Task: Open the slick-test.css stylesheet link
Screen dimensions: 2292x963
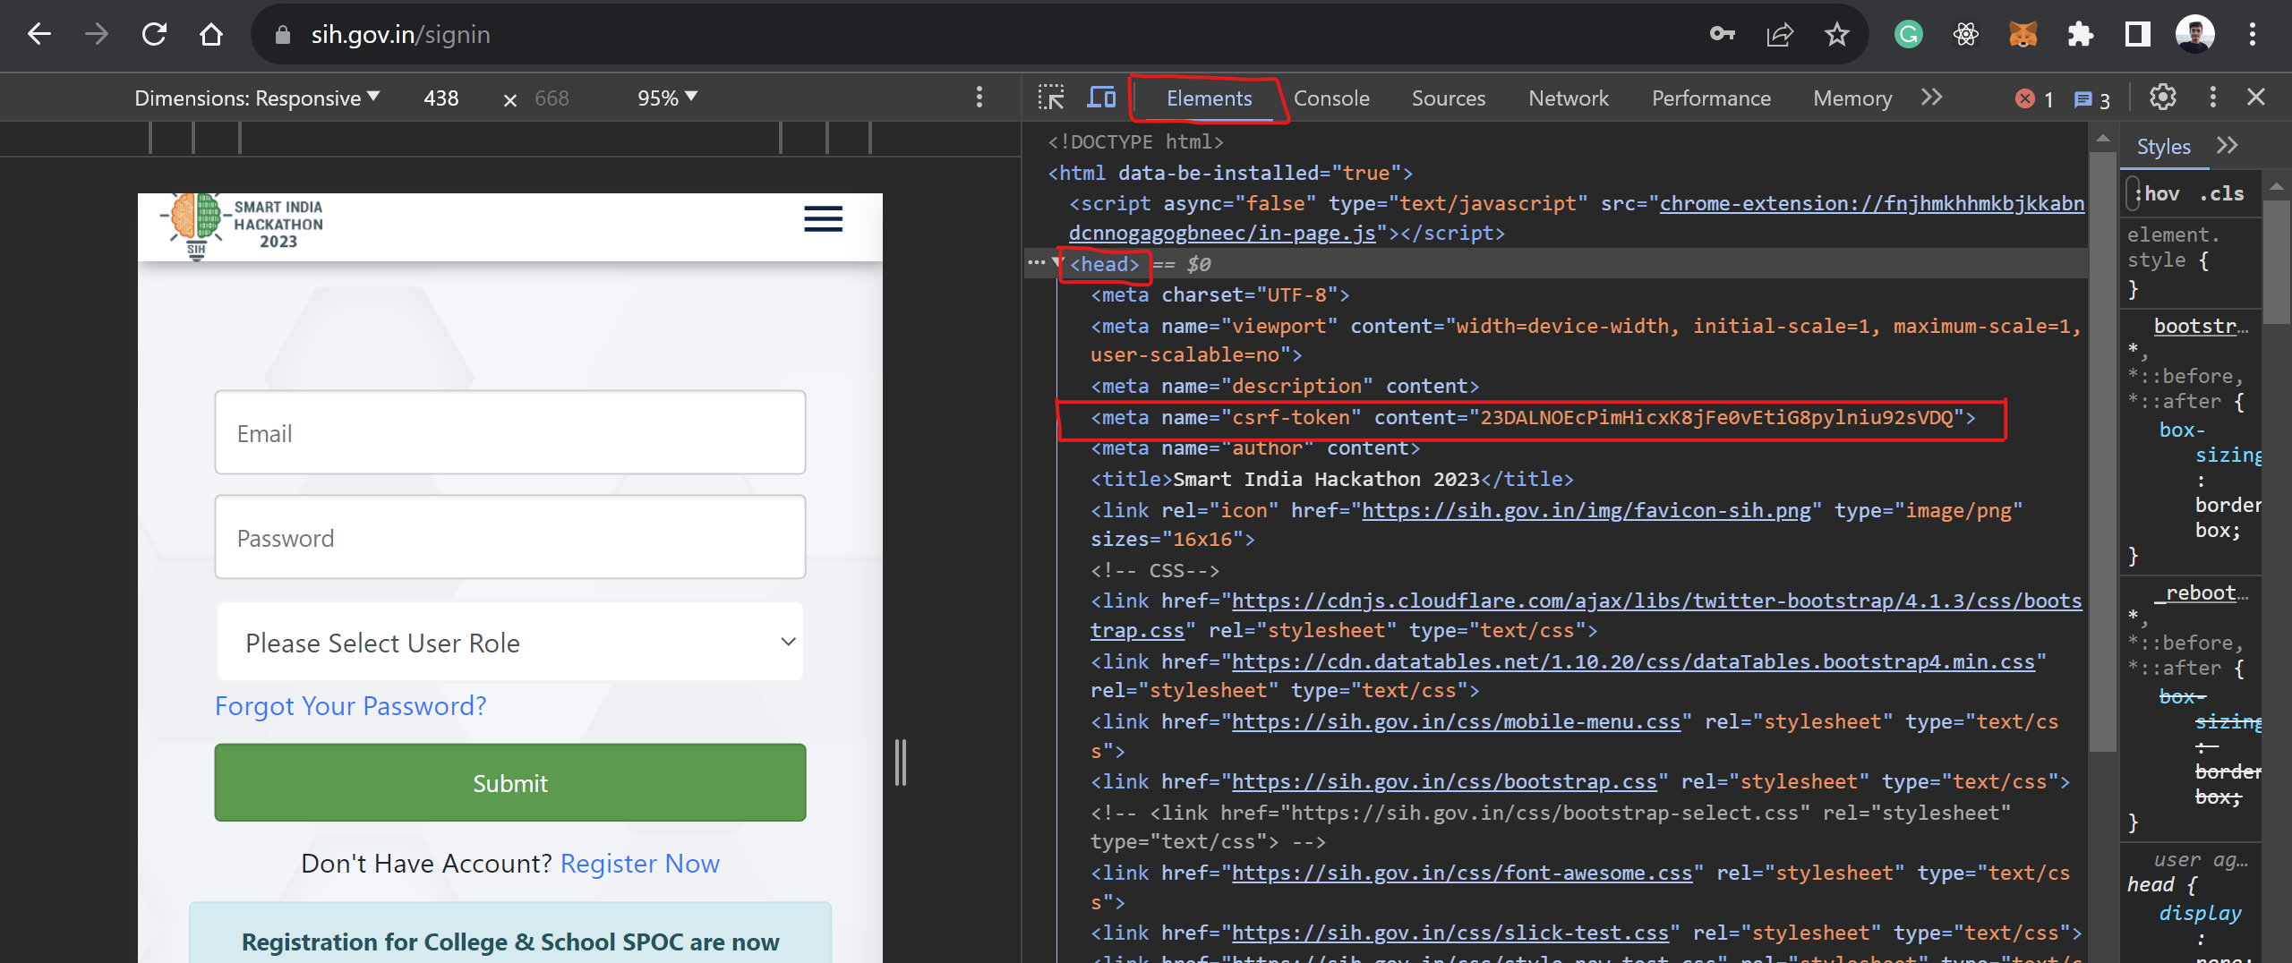Action: (x=1450, y=933)
